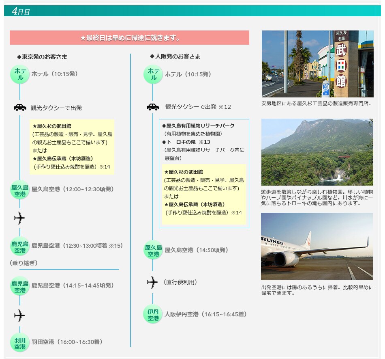Click the taxi car icon in the Tokyo column
Image resolution: width=385 pixels, height=359 pixels.
coord(20,108)
